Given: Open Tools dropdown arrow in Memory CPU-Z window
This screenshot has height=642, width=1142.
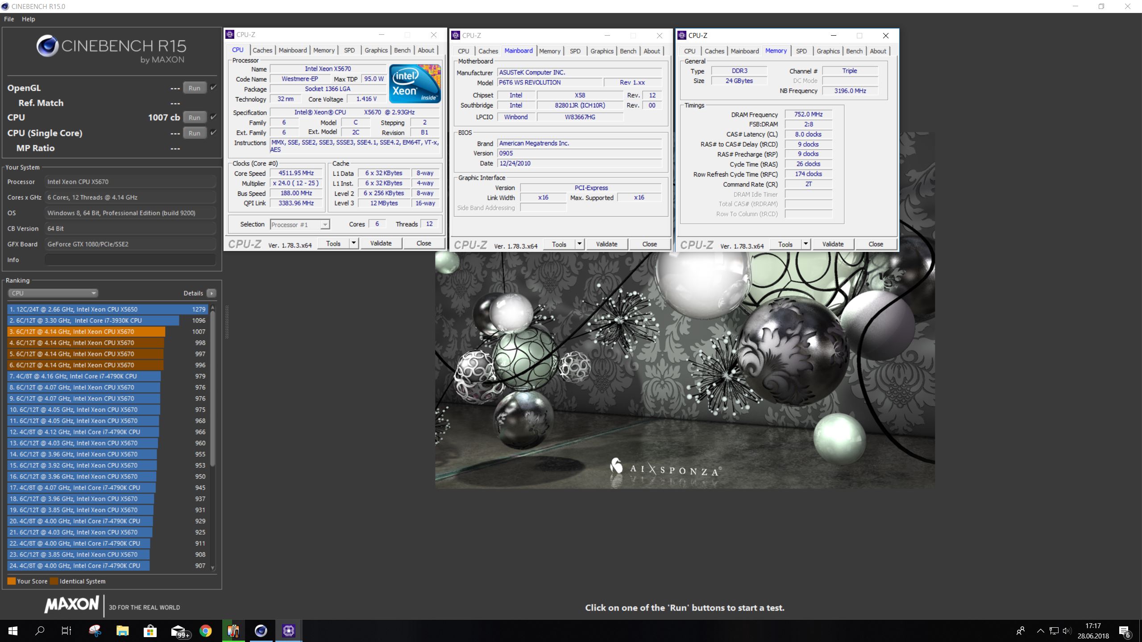Looking at the screenshot, I should click(x=806, y=244).
